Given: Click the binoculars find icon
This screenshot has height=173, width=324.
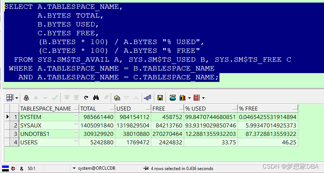Looking at the screenshot, I should 96,98.
